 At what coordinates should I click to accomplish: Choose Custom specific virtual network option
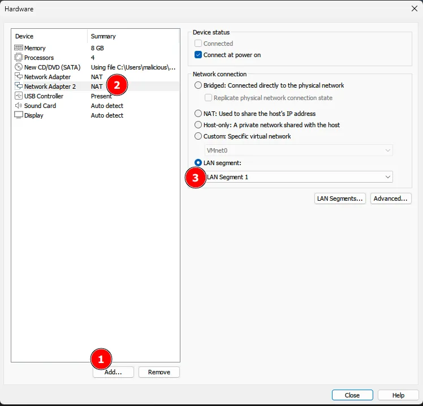click(198, 136)
